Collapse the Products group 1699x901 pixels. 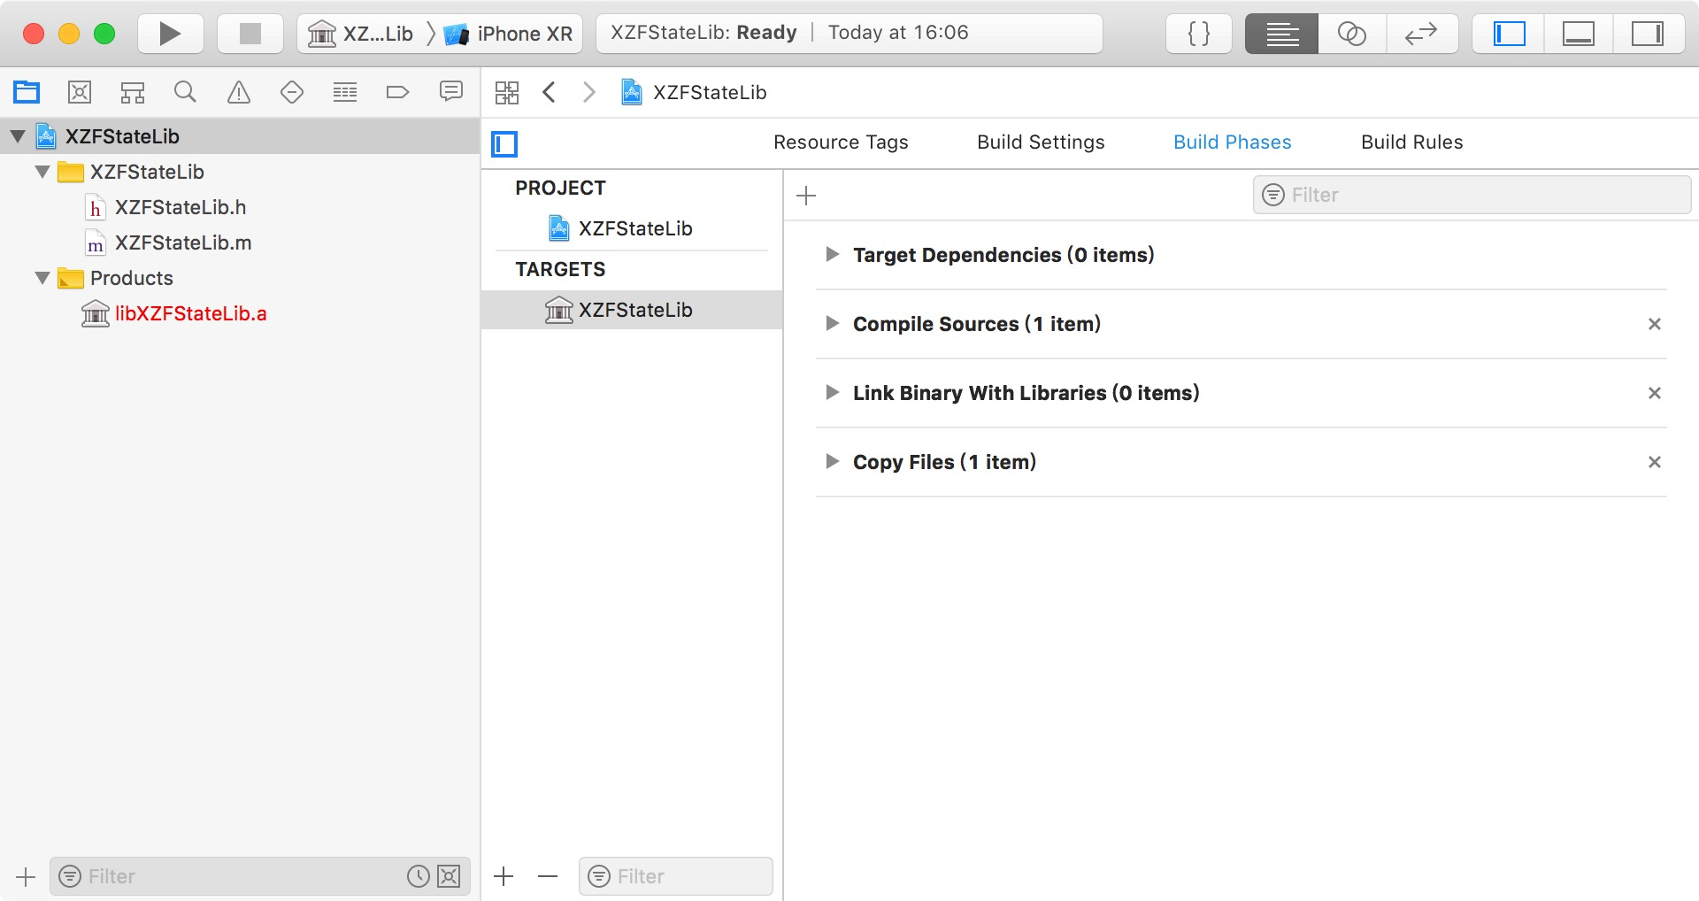[x=42, y=278]
